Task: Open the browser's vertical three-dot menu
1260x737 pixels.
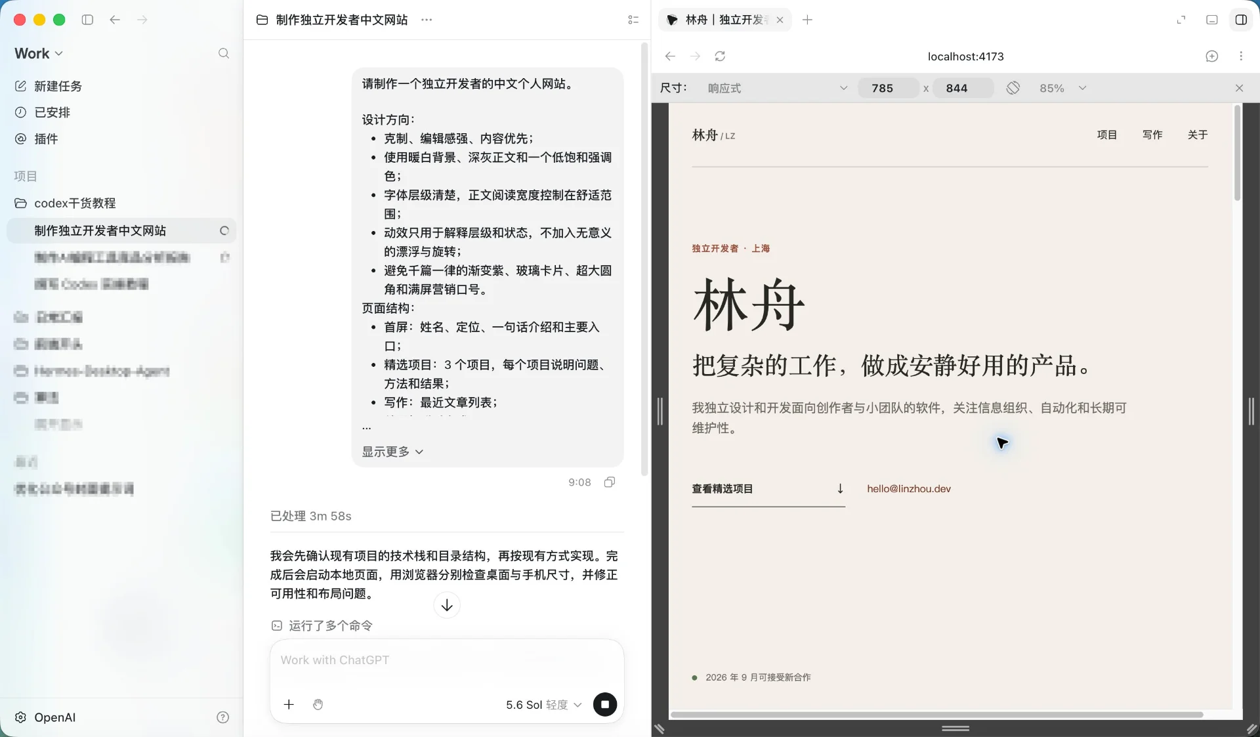Action: [1241, 56]
